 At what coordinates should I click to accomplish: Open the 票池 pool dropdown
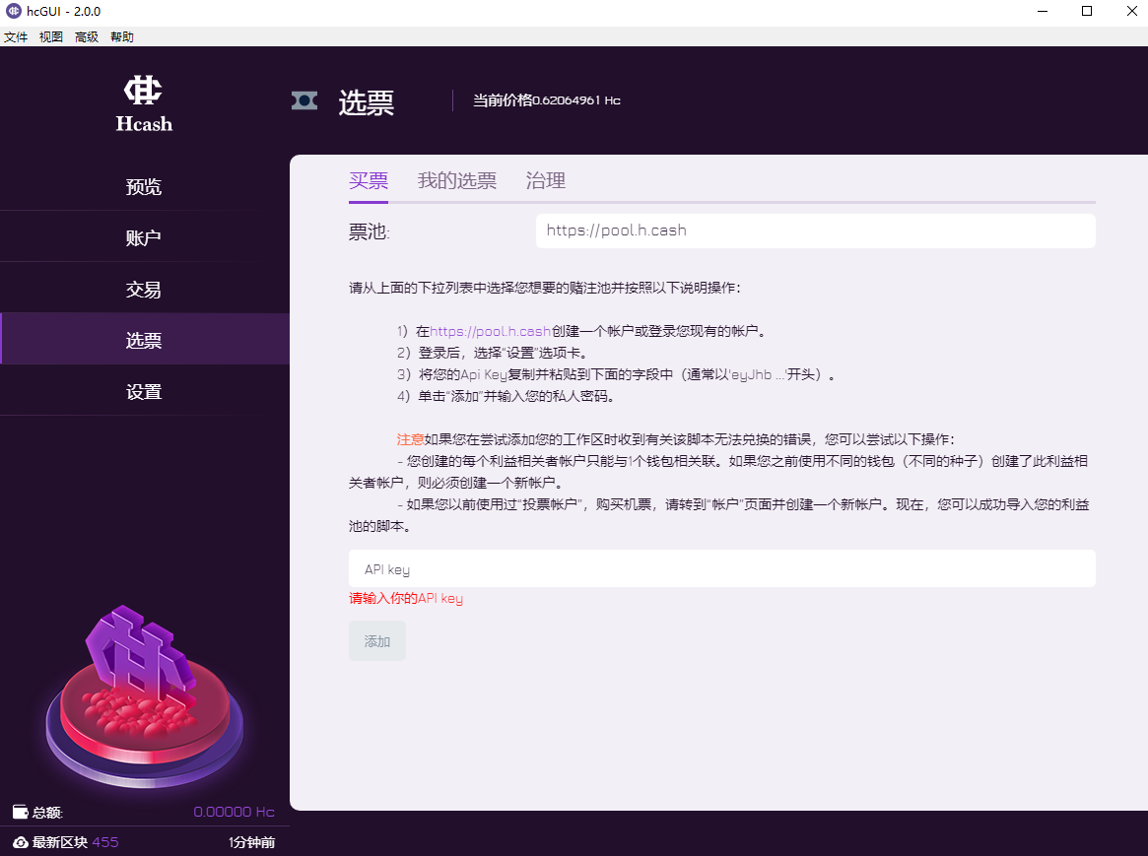816,230
